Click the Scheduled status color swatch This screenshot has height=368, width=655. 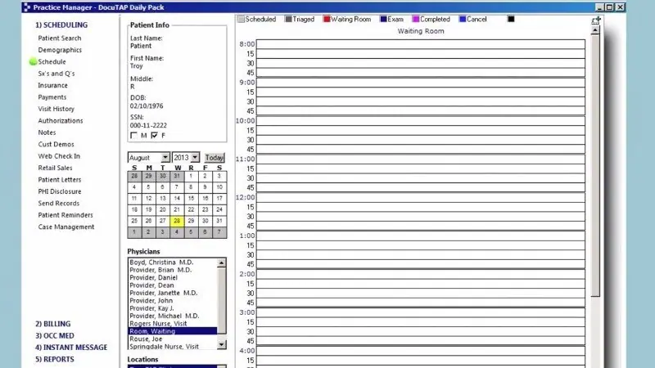241,19
